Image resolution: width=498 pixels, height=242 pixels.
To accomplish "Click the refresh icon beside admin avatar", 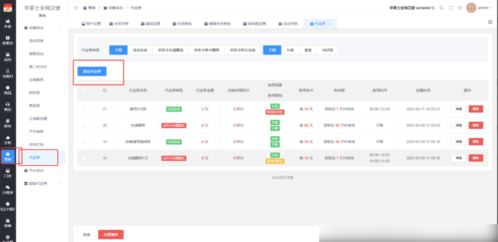I will [460, 8].
